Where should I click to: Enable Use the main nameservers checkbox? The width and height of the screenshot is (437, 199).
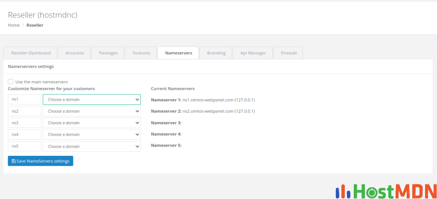tap(11, 82)
